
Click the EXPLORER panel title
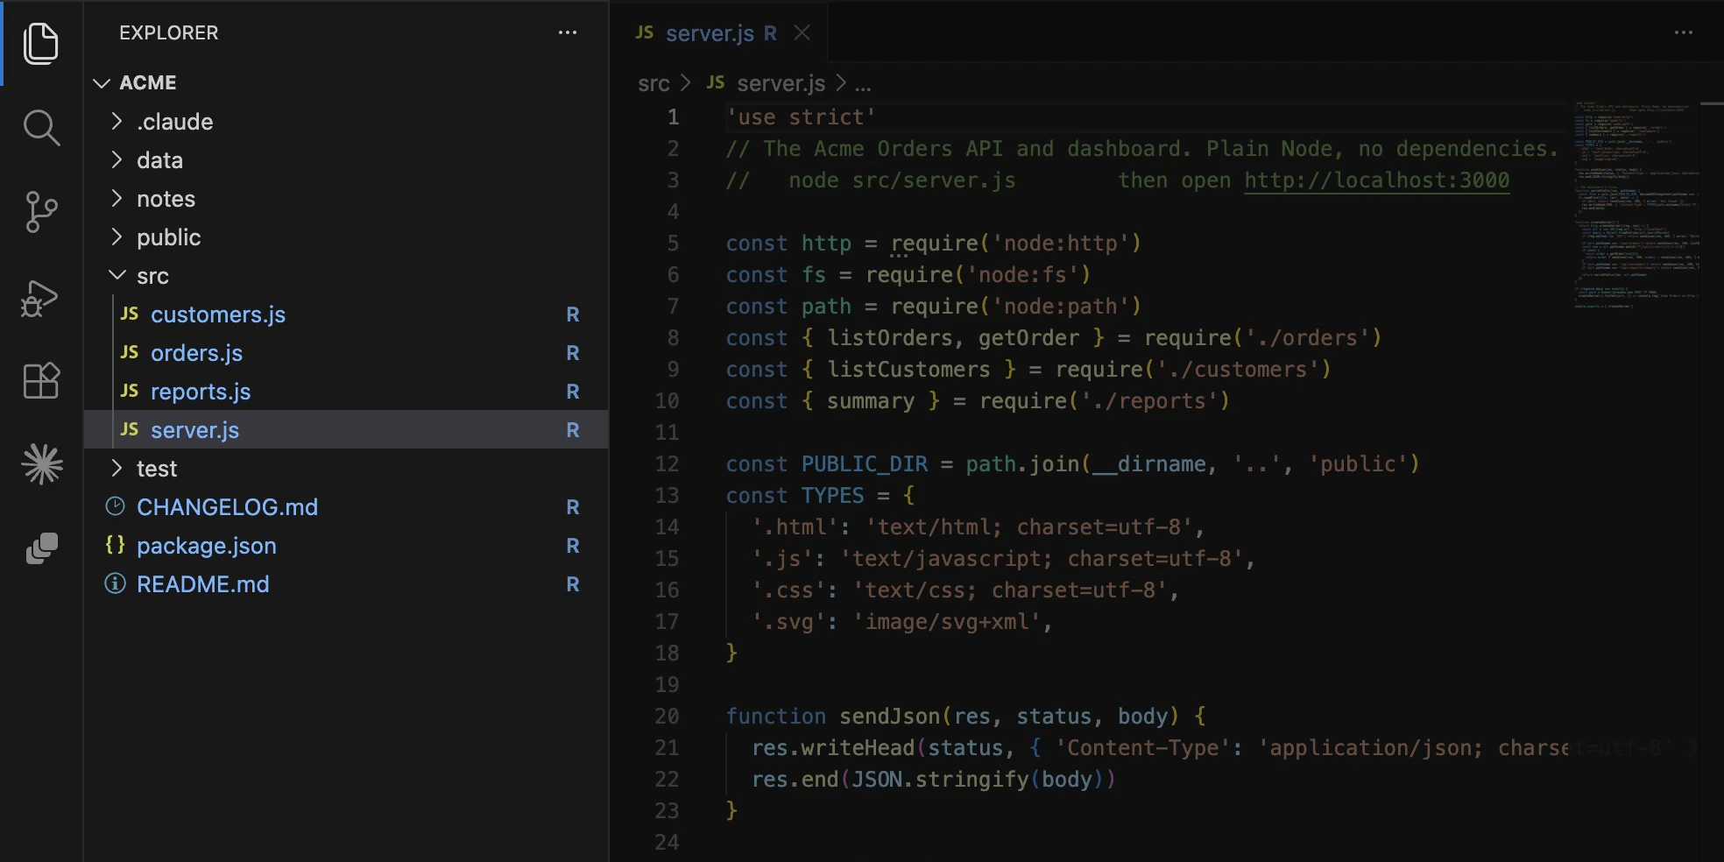point(169,33)
